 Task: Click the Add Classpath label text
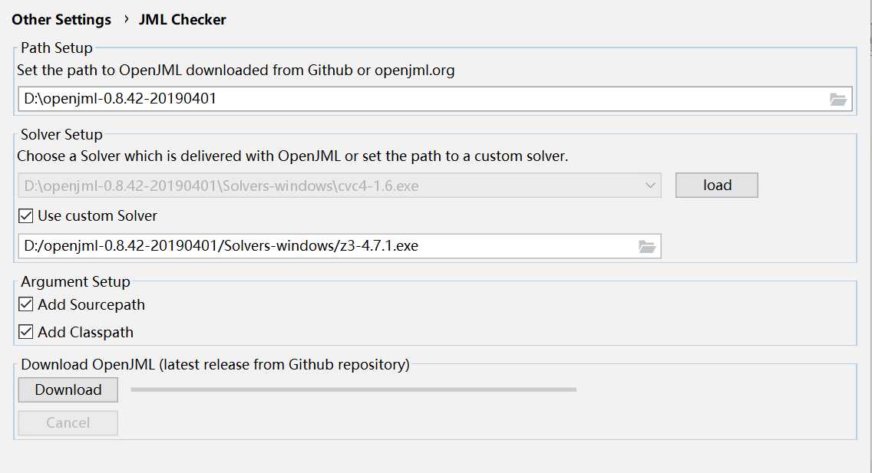[x=86, y=333]
